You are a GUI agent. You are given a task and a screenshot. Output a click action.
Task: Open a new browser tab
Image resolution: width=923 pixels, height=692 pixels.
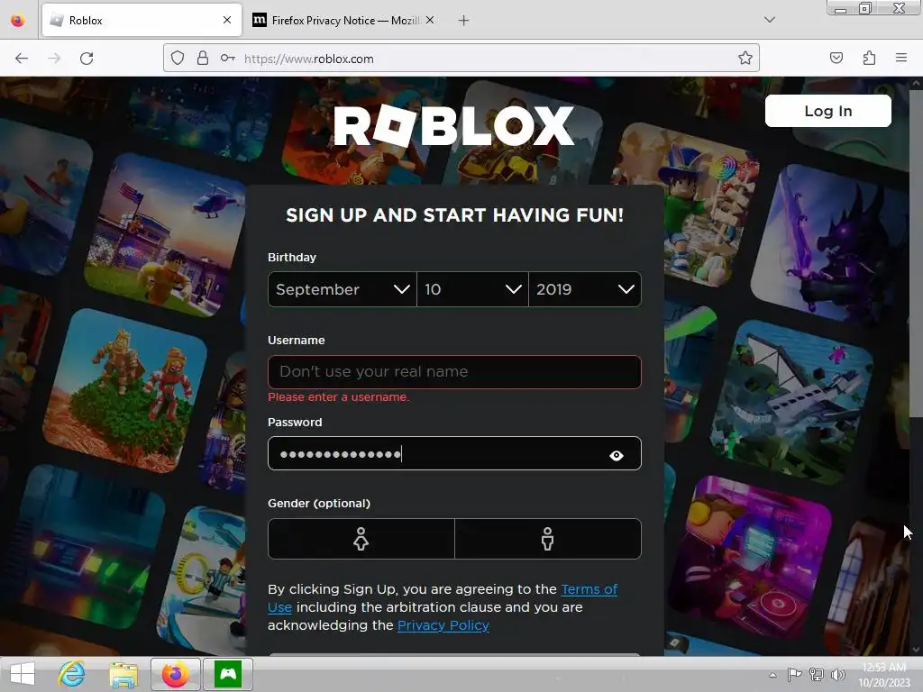464,21
